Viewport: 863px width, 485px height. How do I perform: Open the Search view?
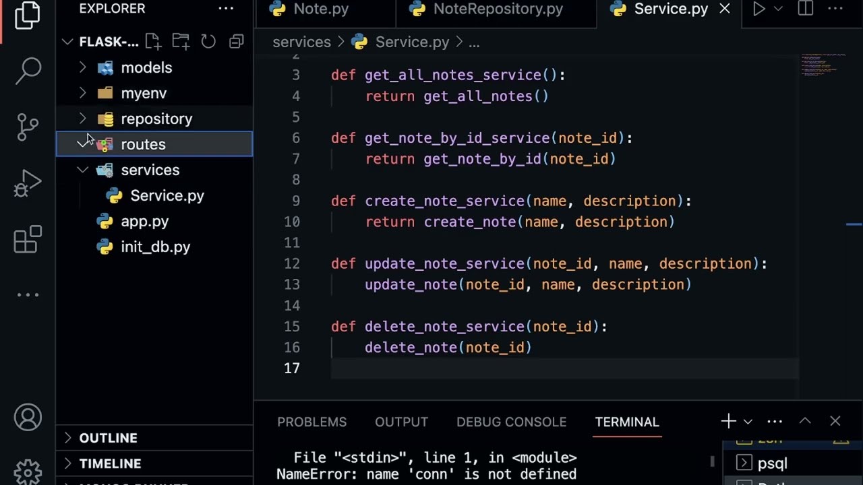coord(28,70)
